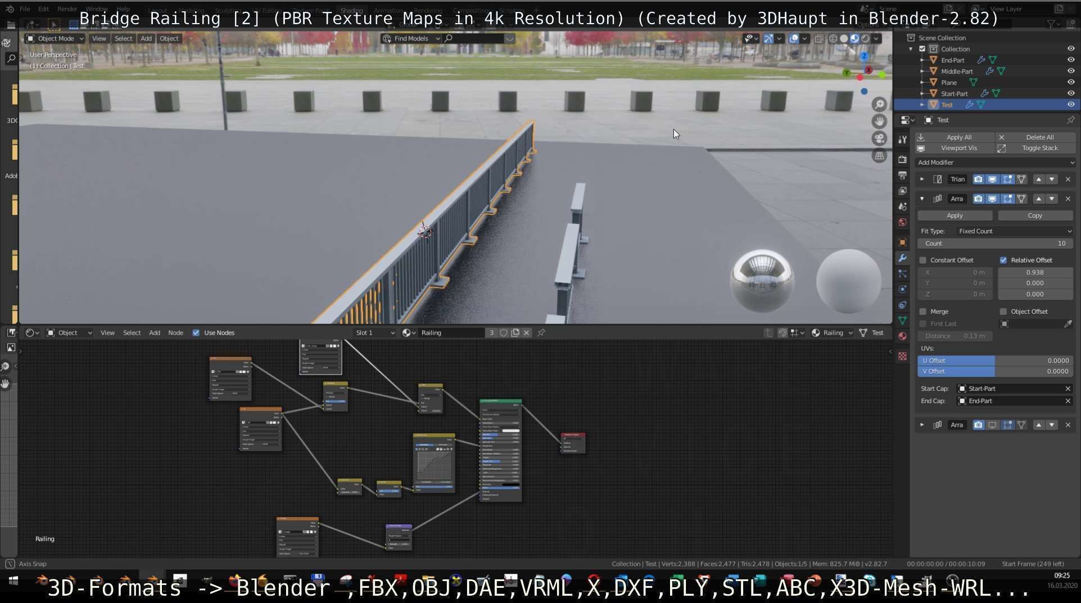Viewport: 1081px width, 603px height.
Task: Hide the Middle-Part object via eye icon
Action: (1071, 71)
